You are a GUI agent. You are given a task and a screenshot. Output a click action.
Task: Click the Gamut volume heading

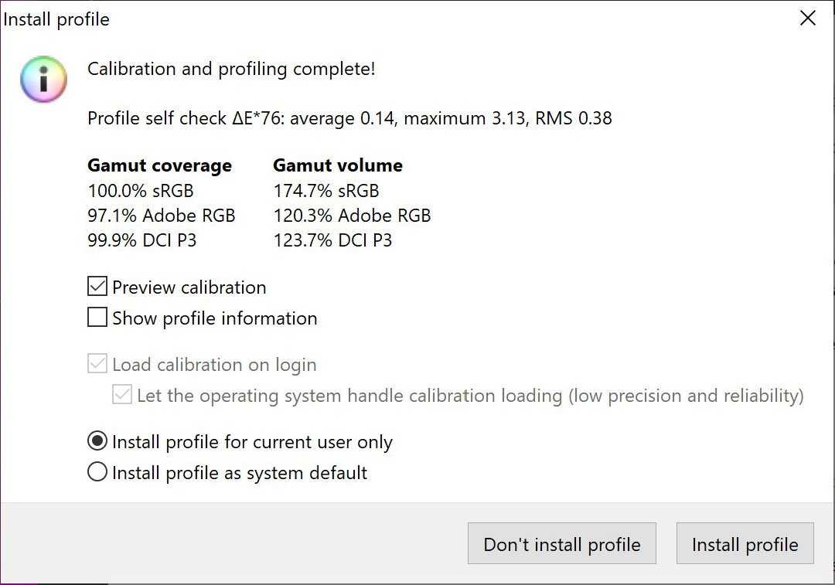338,165
